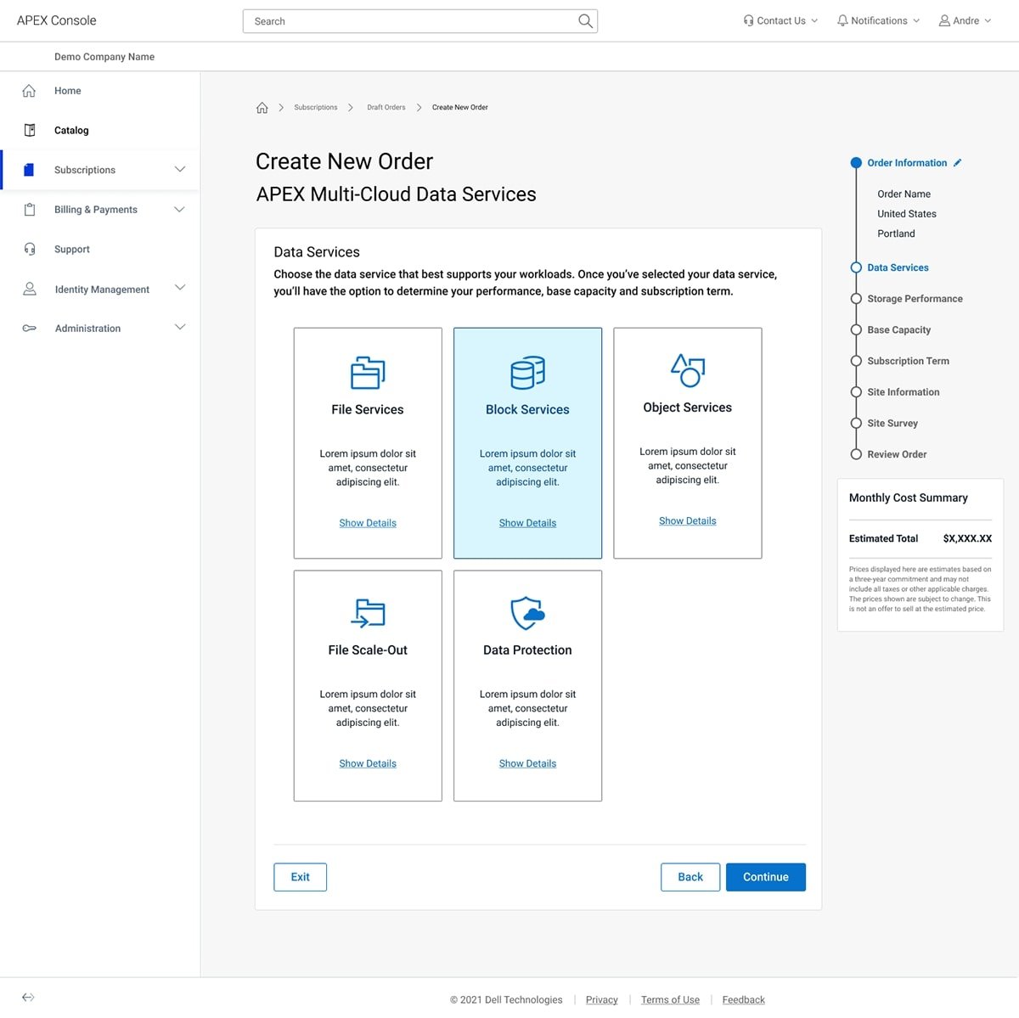Select the Block Services database icon
The image size is (1019, 1018).
(527, 371)
